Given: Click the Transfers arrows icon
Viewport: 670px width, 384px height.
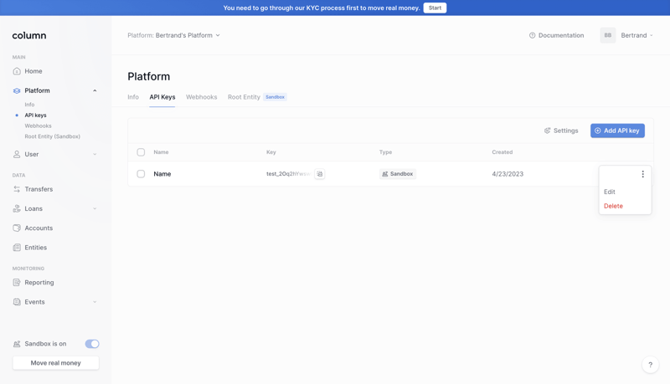Looking at the screenshot, I should coord(17,189).
